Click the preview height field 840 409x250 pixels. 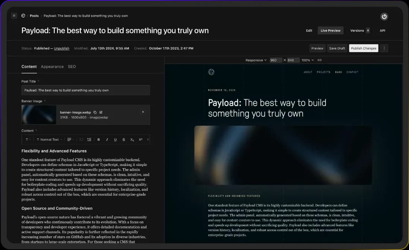[293, 60]
